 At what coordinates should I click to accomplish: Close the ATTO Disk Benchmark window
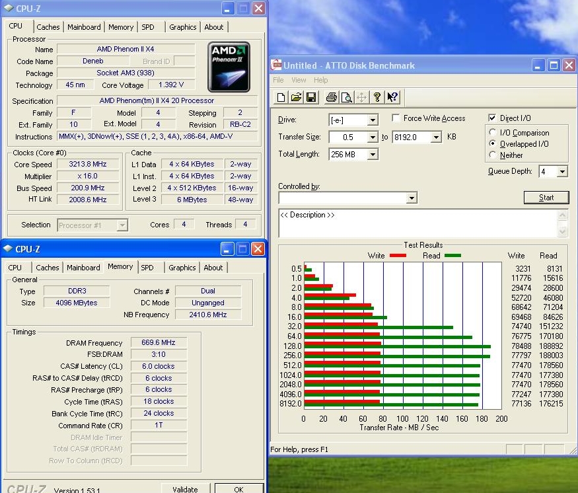569,65
